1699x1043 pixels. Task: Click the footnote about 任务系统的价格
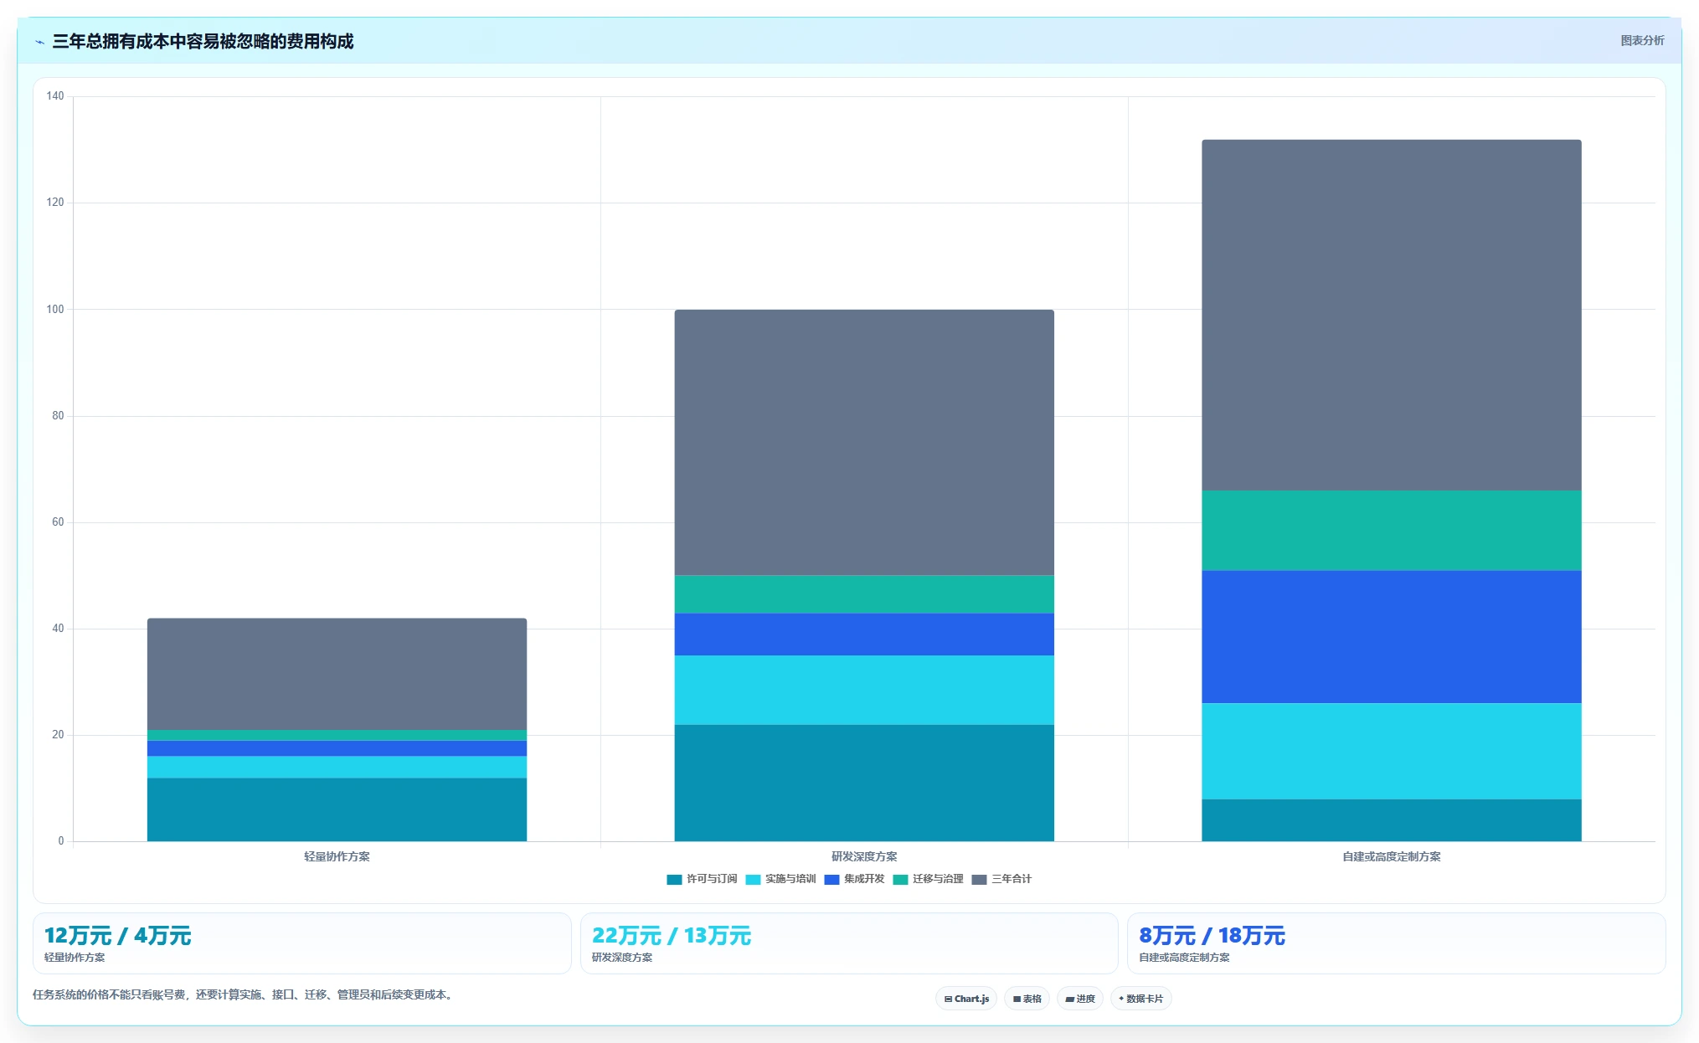click(x=244, y=995)
